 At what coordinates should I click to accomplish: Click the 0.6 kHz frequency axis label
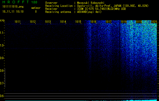[2, 96]
